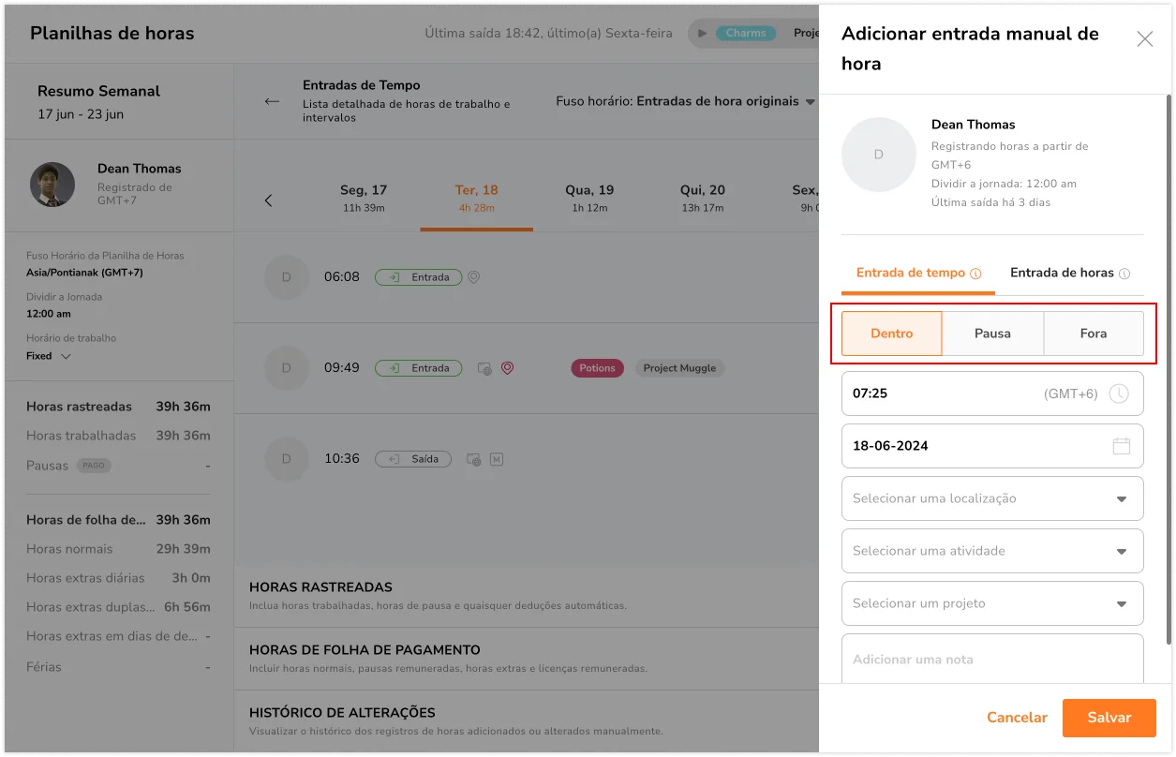This screenshot has width=1176, height=757.
Task: Select the Fora entry type
Action: pyautogui.click(x=1094, y=334)
